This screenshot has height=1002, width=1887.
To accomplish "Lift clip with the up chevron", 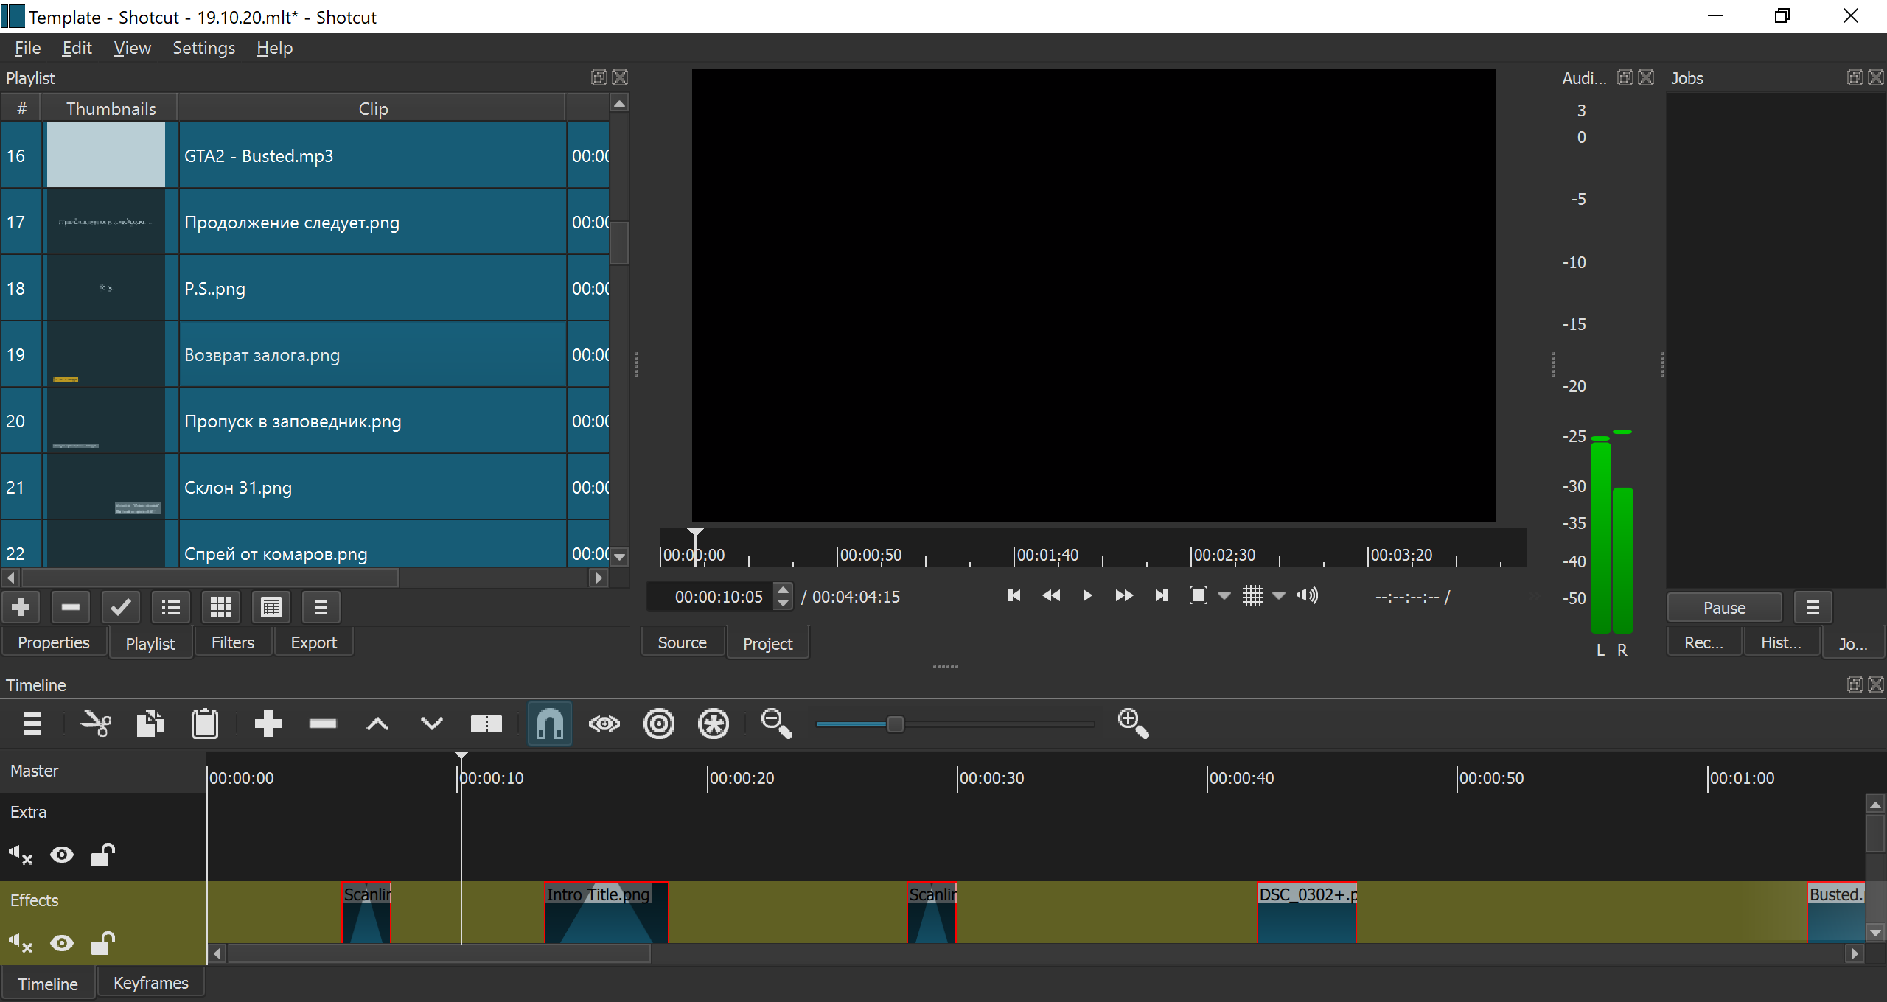I will [377, 724].
